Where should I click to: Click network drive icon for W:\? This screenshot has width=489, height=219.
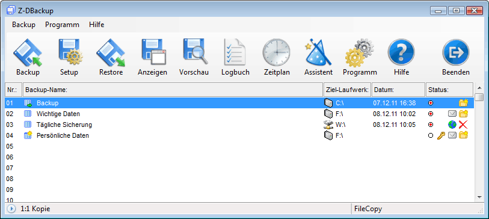328,125
